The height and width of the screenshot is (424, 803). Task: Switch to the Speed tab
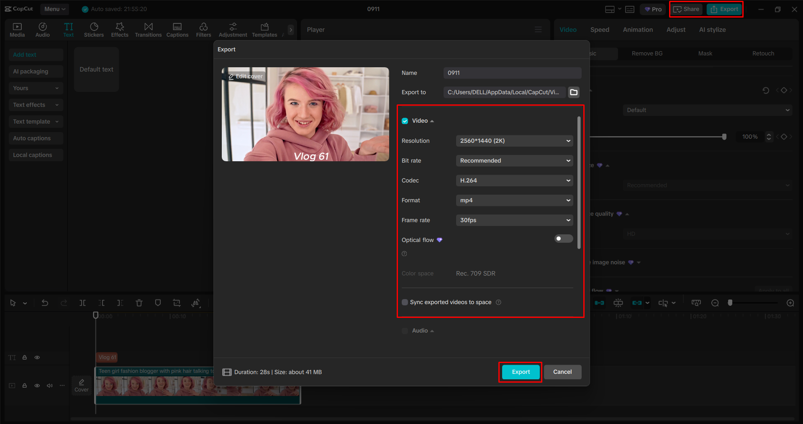pos(599,29)
